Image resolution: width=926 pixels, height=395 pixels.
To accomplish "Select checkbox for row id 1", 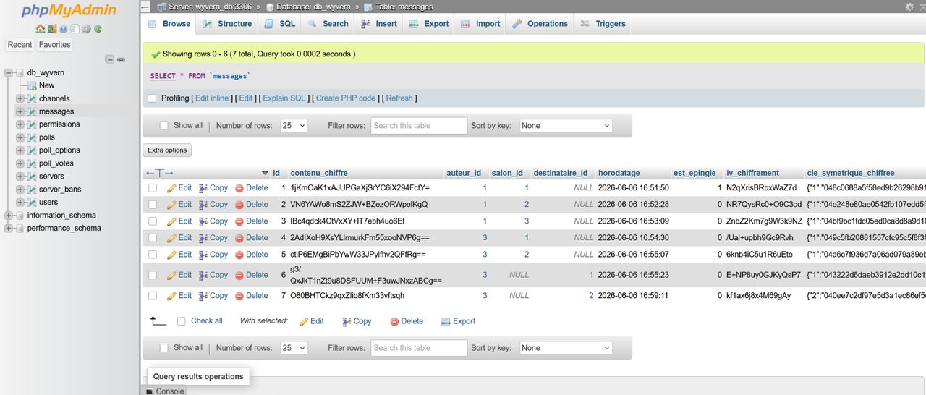I will click(x=153, y=188).
